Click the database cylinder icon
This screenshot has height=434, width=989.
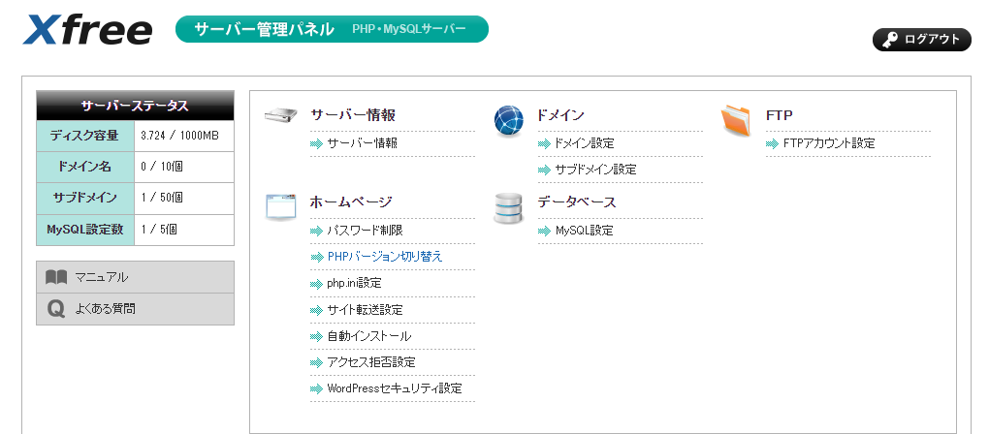tap(509, 207)
